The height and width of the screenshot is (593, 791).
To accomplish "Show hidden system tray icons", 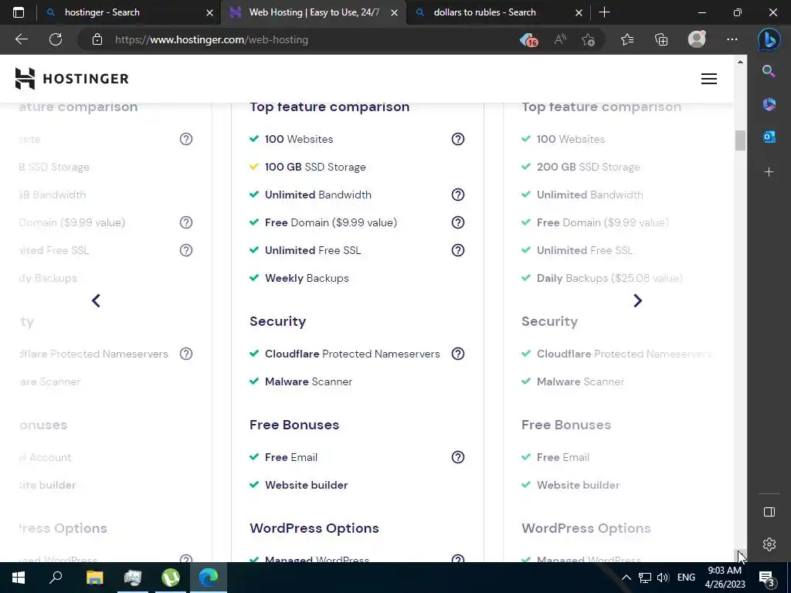I will tap(626, 578).
